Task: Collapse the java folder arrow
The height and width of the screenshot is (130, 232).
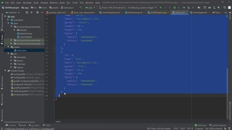Action: 8,23
